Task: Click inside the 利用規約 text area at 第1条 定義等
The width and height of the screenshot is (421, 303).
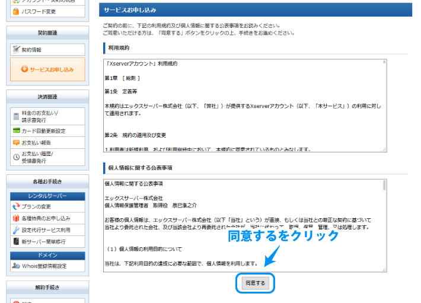Action: tap(121, 91)
